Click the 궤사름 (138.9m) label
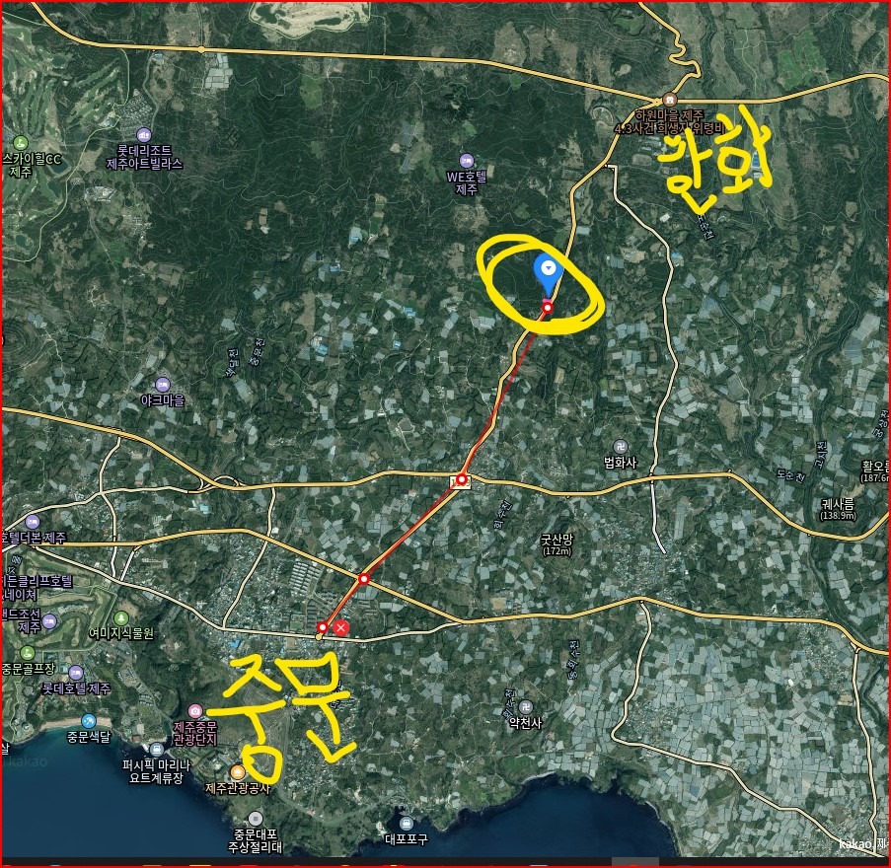 pyautogui.click(x=838, y=509)
